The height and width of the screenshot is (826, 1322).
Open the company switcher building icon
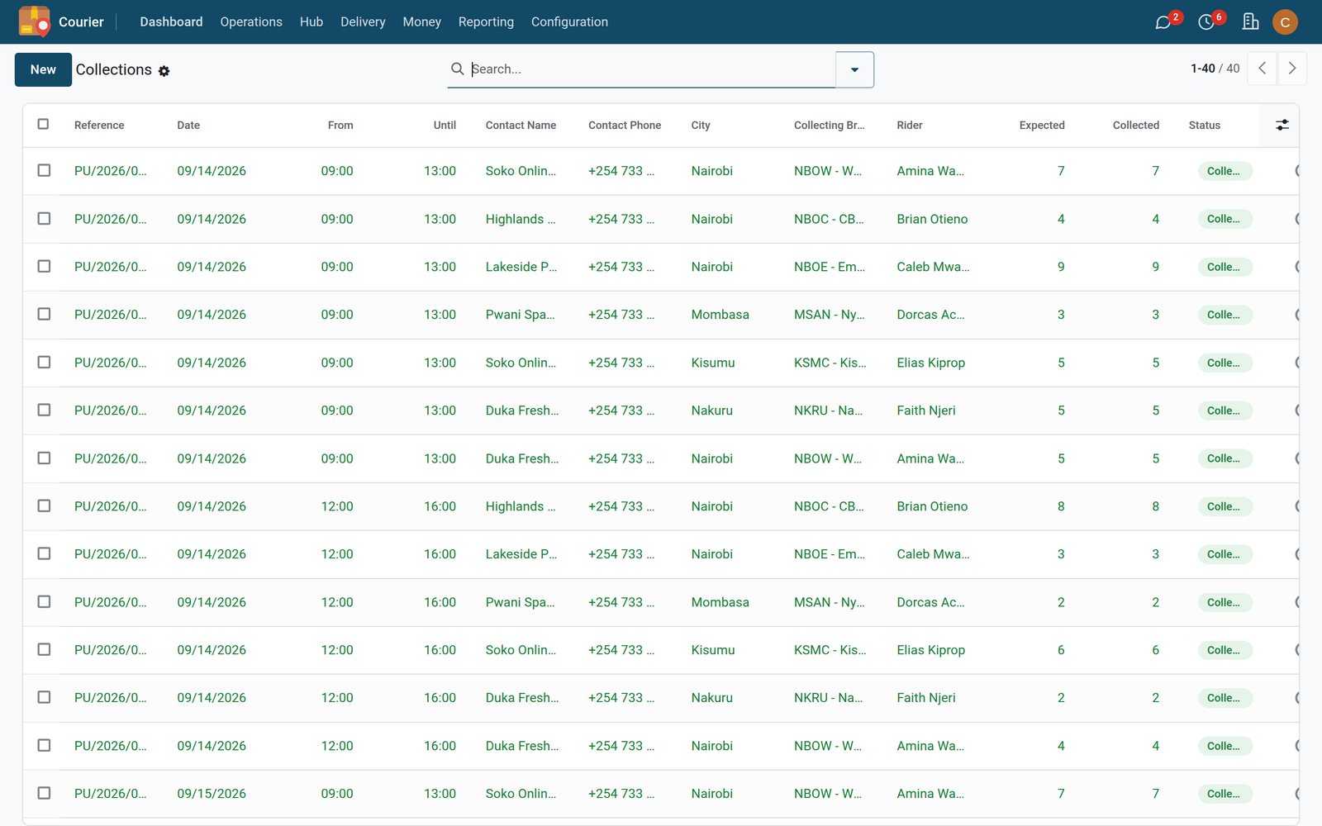point(1250,21)
